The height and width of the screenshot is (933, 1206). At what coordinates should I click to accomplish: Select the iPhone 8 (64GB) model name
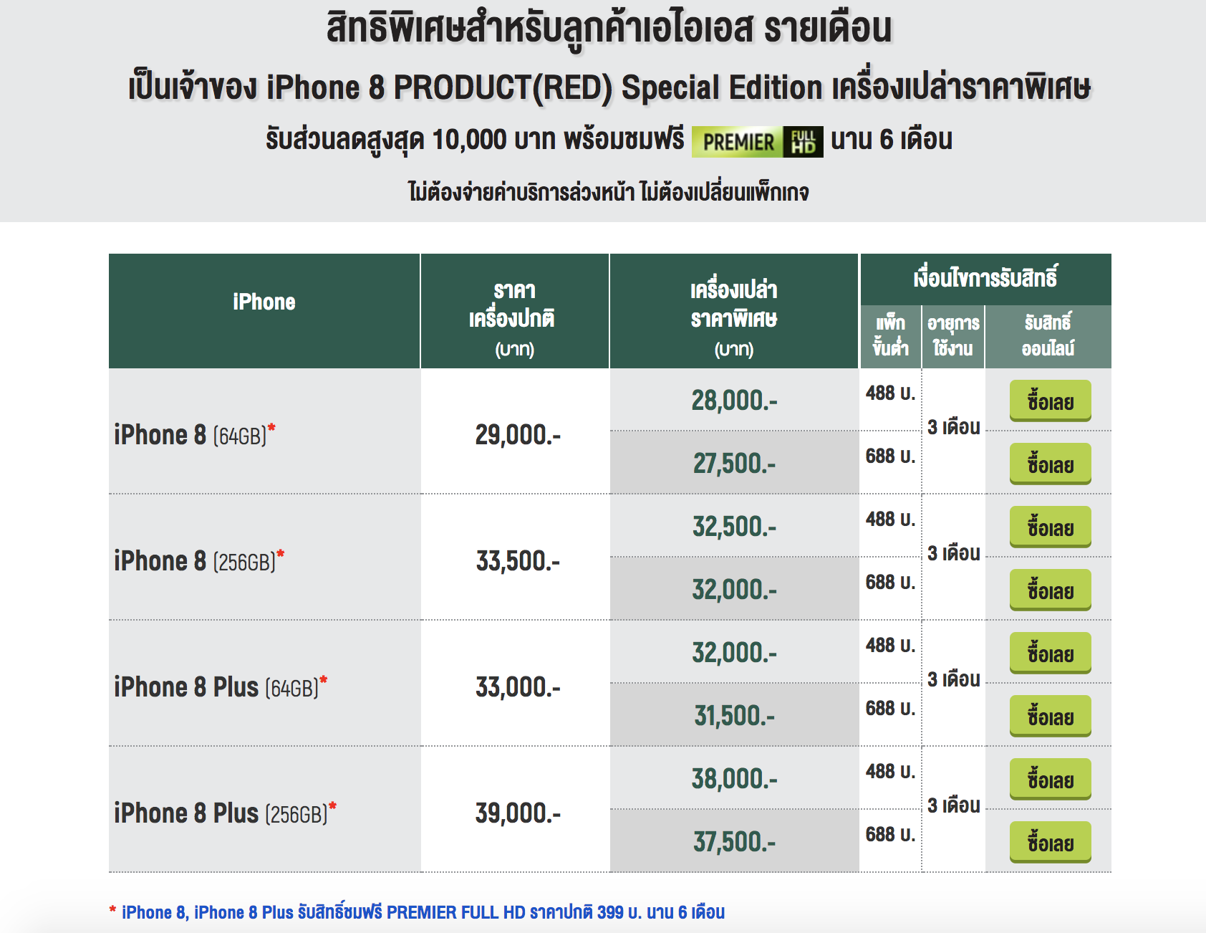point(194,435)
